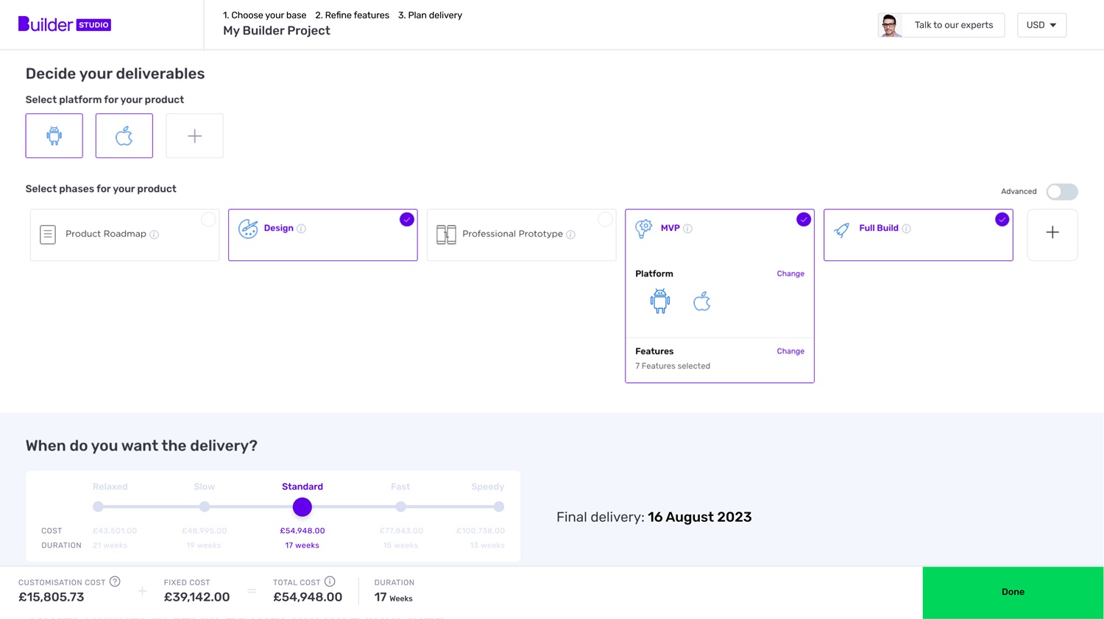Uncheck the MVP phase checkmark
1104x619 pixels.
pos(804,219)
